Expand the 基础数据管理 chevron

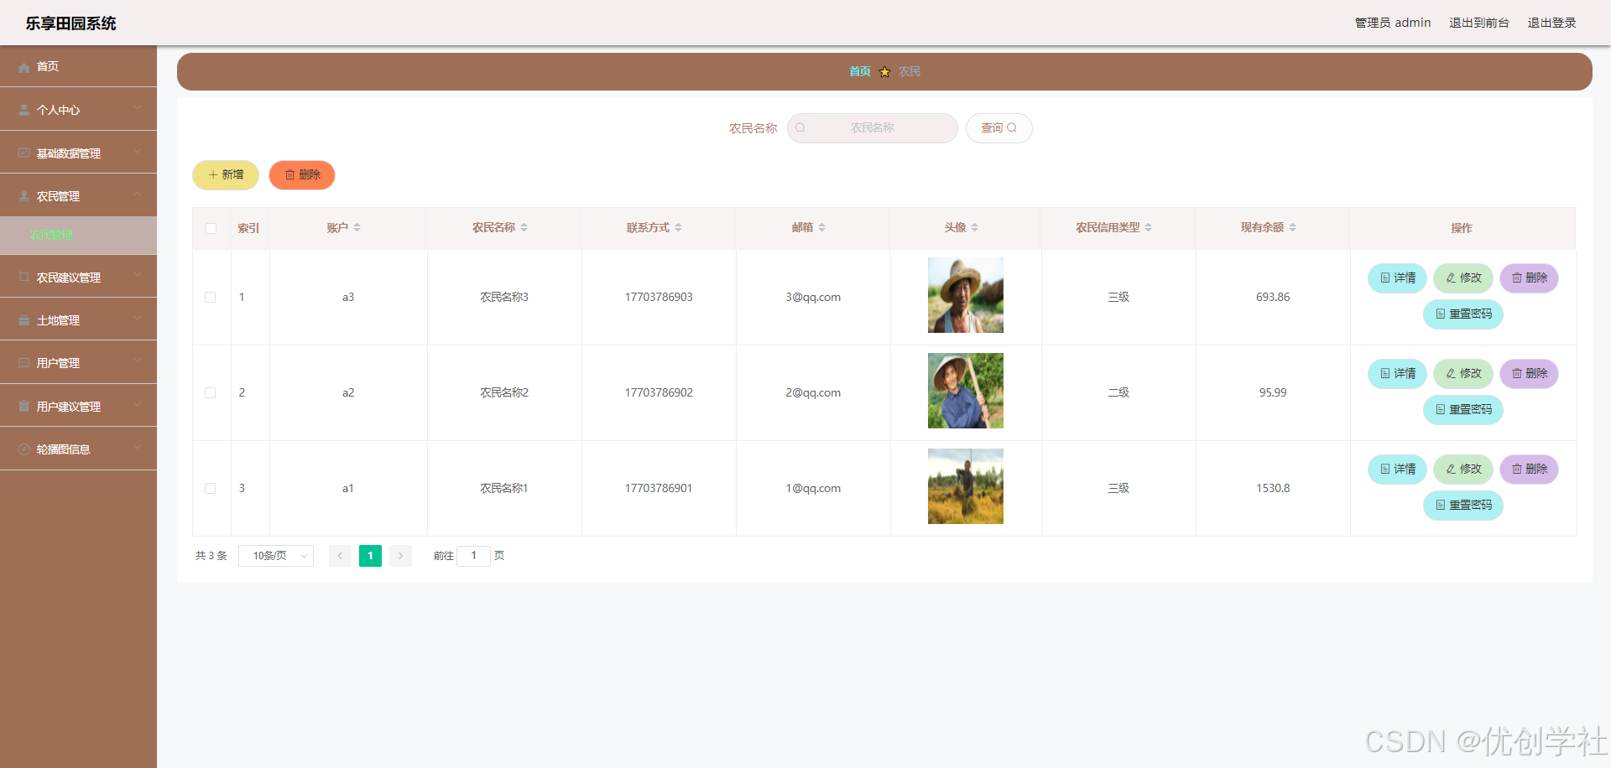[138, 153]
